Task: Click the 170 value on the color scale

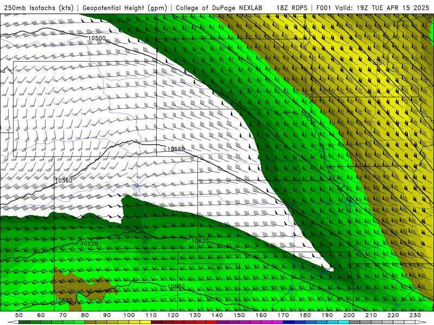Action: pyautogui.click(x=283, y=315)
